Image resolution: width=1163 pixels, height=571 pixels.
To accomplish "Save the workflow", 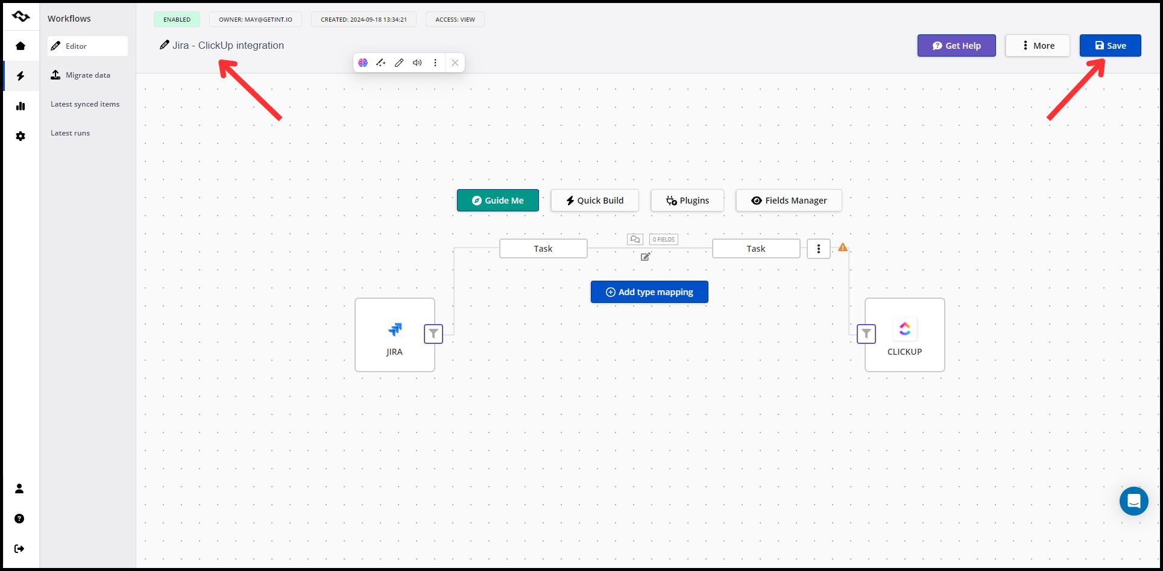I will point(1110,46).
